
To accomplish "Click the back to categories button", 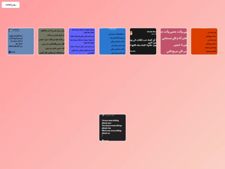I will pyautogui.click(x=10, y=5).
